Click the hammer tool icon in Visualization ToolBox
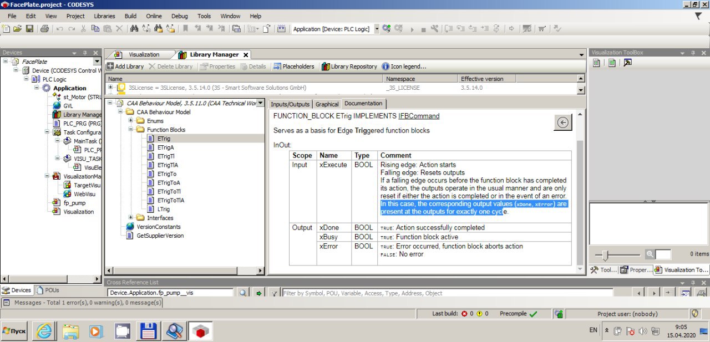The width and height of the screenshot is (710, 342). [627, 63]
